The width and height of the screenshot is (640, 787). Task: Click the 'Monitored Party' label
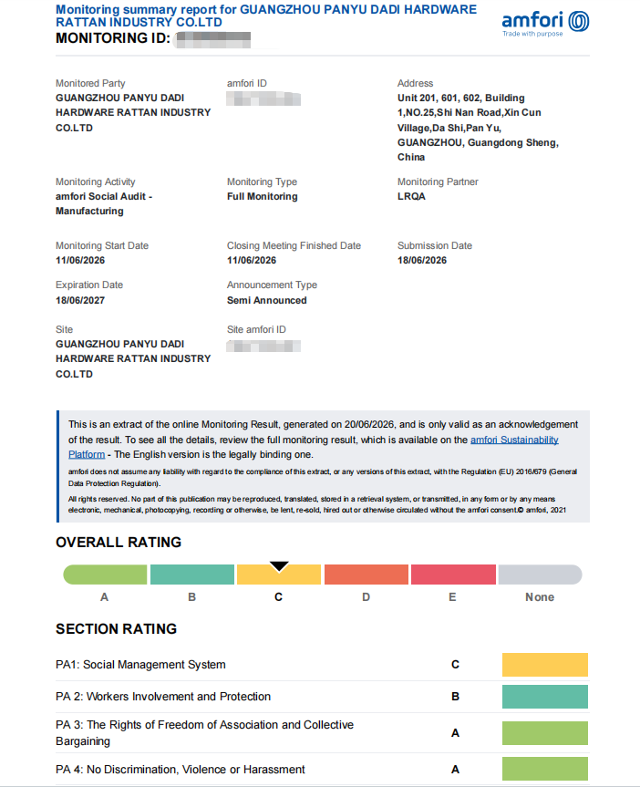90,83
